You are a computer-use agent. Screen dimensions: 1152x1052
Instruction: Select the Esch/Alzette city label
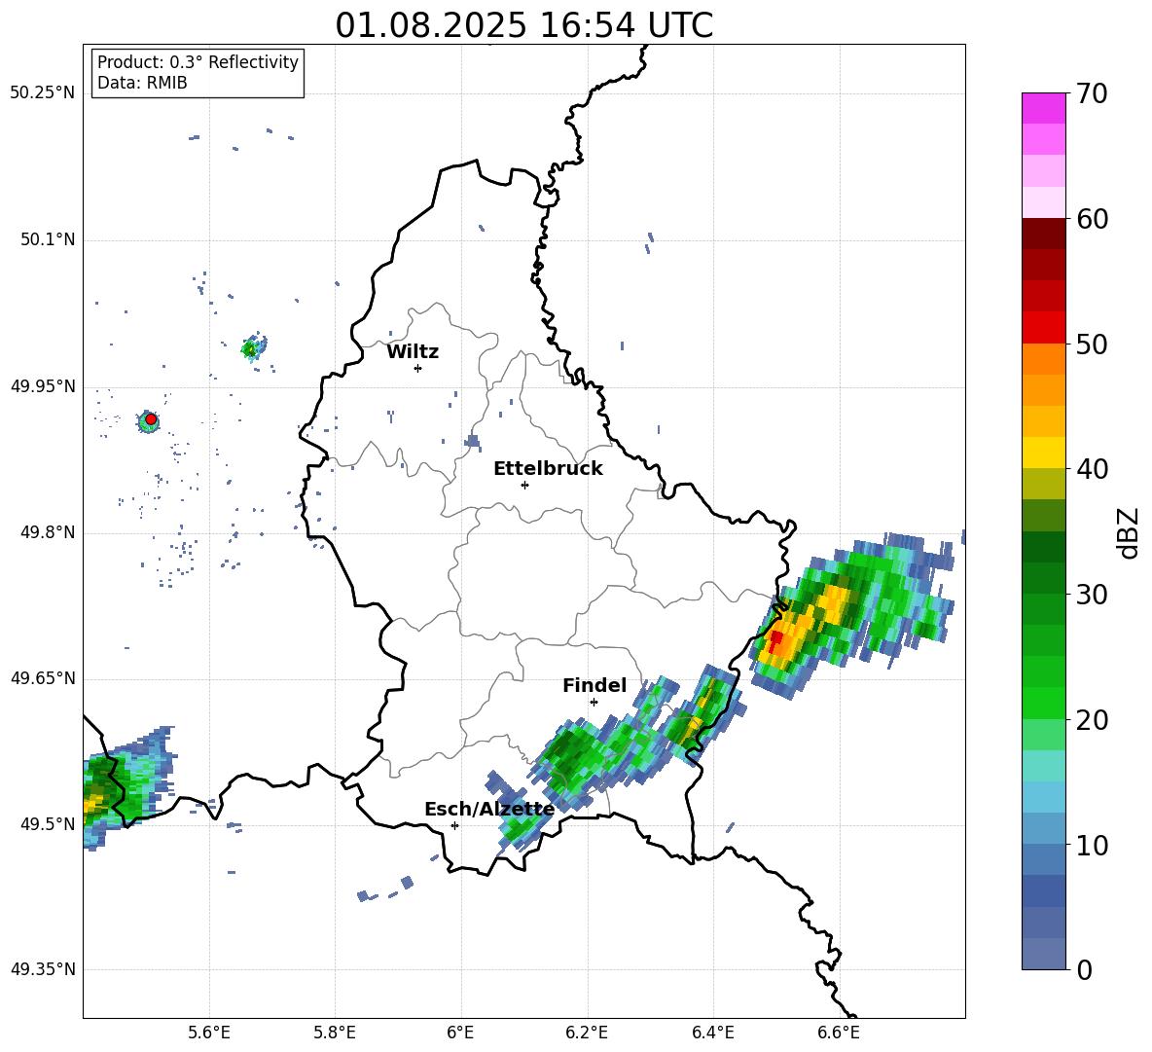coord(489,809)
